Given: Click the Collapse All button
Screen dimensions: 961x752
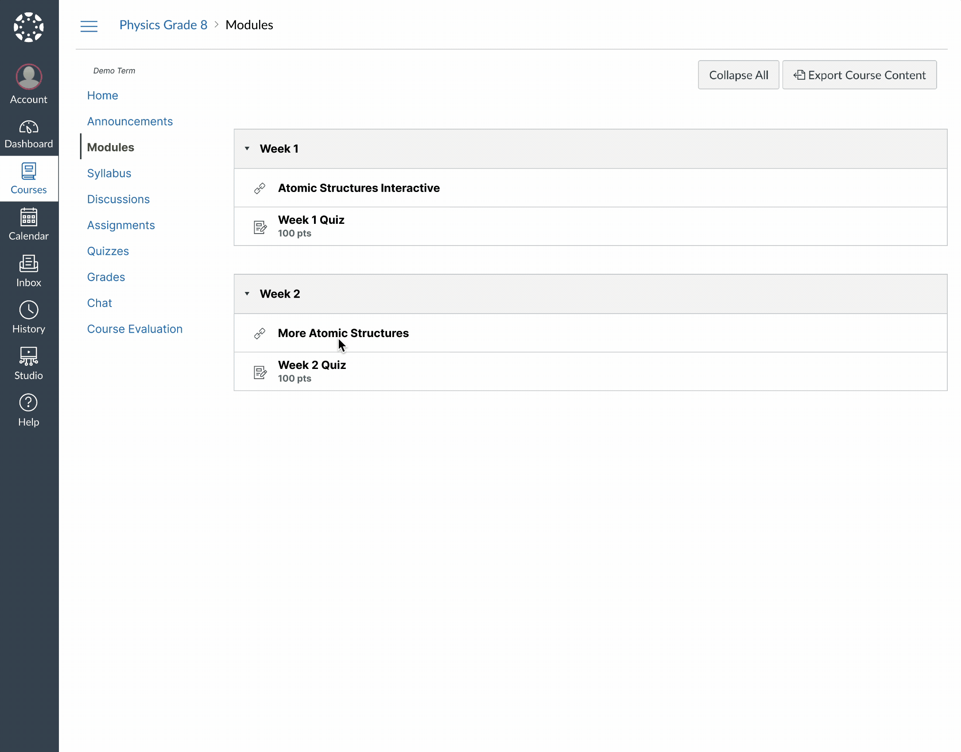Looking at the screenshot, I should [738, 75].
